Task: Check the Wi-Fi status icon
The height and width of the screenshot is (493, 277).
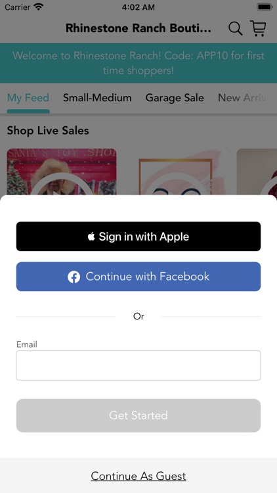Action: (x=39, y=7)
